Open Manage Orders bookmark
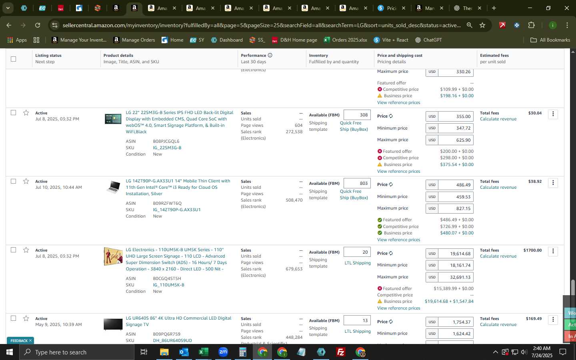The image size is (576, 360). [x=134, y=40]
